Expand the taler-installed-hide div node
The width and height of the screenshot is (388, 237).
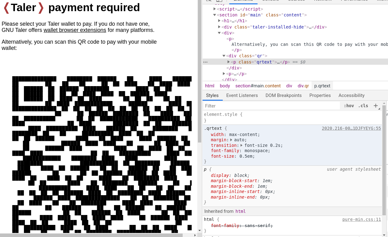pos(219,27)
